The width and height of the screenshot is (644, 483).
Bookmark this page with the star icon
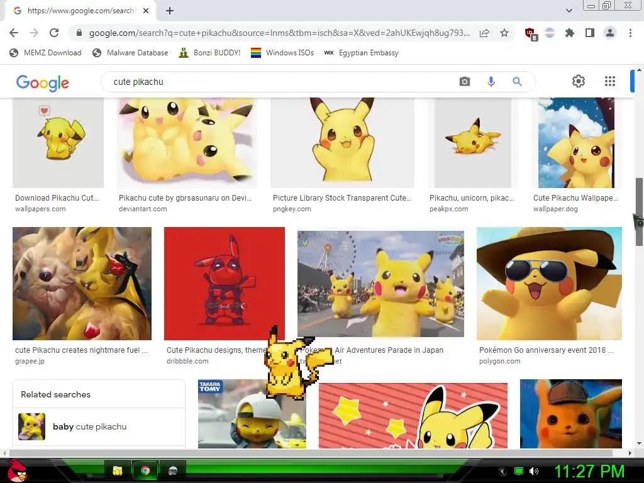pyautogui.click(x=504, y=33)
